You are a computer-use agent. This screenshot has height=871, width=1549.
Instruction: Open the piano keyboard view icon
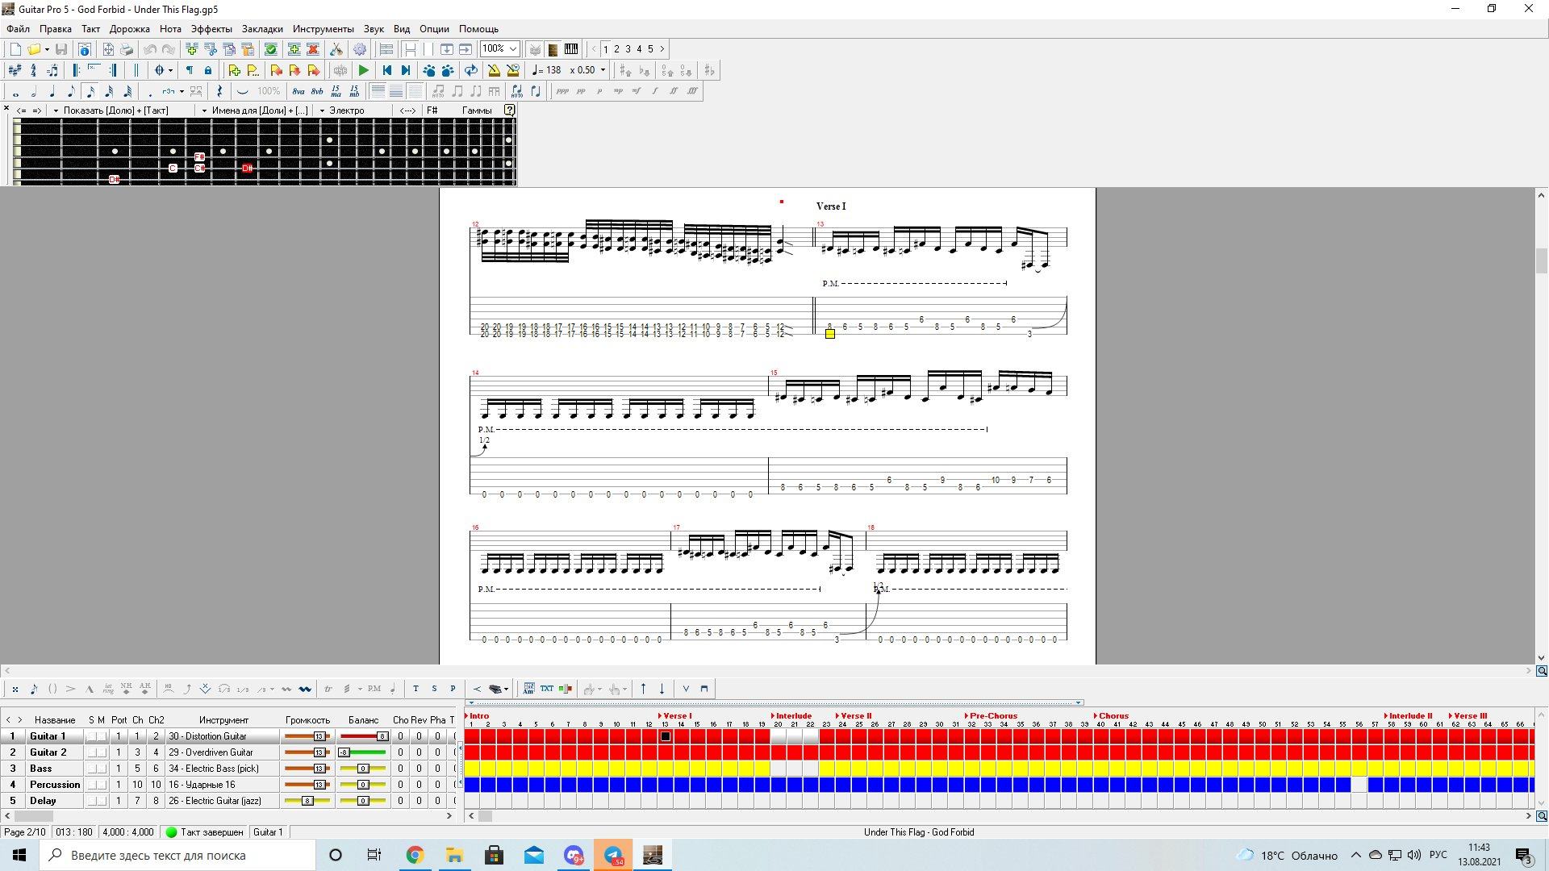coord(571,49)
